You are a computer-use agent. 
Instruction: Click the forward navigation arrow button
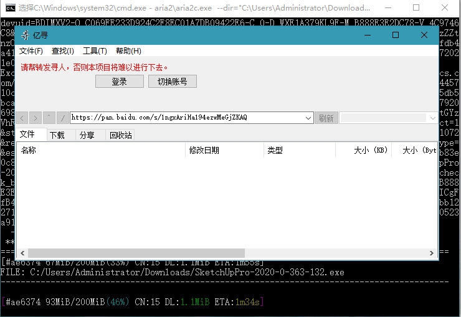click(x=36, y=118)
